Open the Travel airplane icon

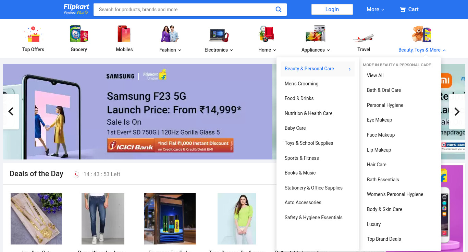pyautogui.click(x=364, y=38)
